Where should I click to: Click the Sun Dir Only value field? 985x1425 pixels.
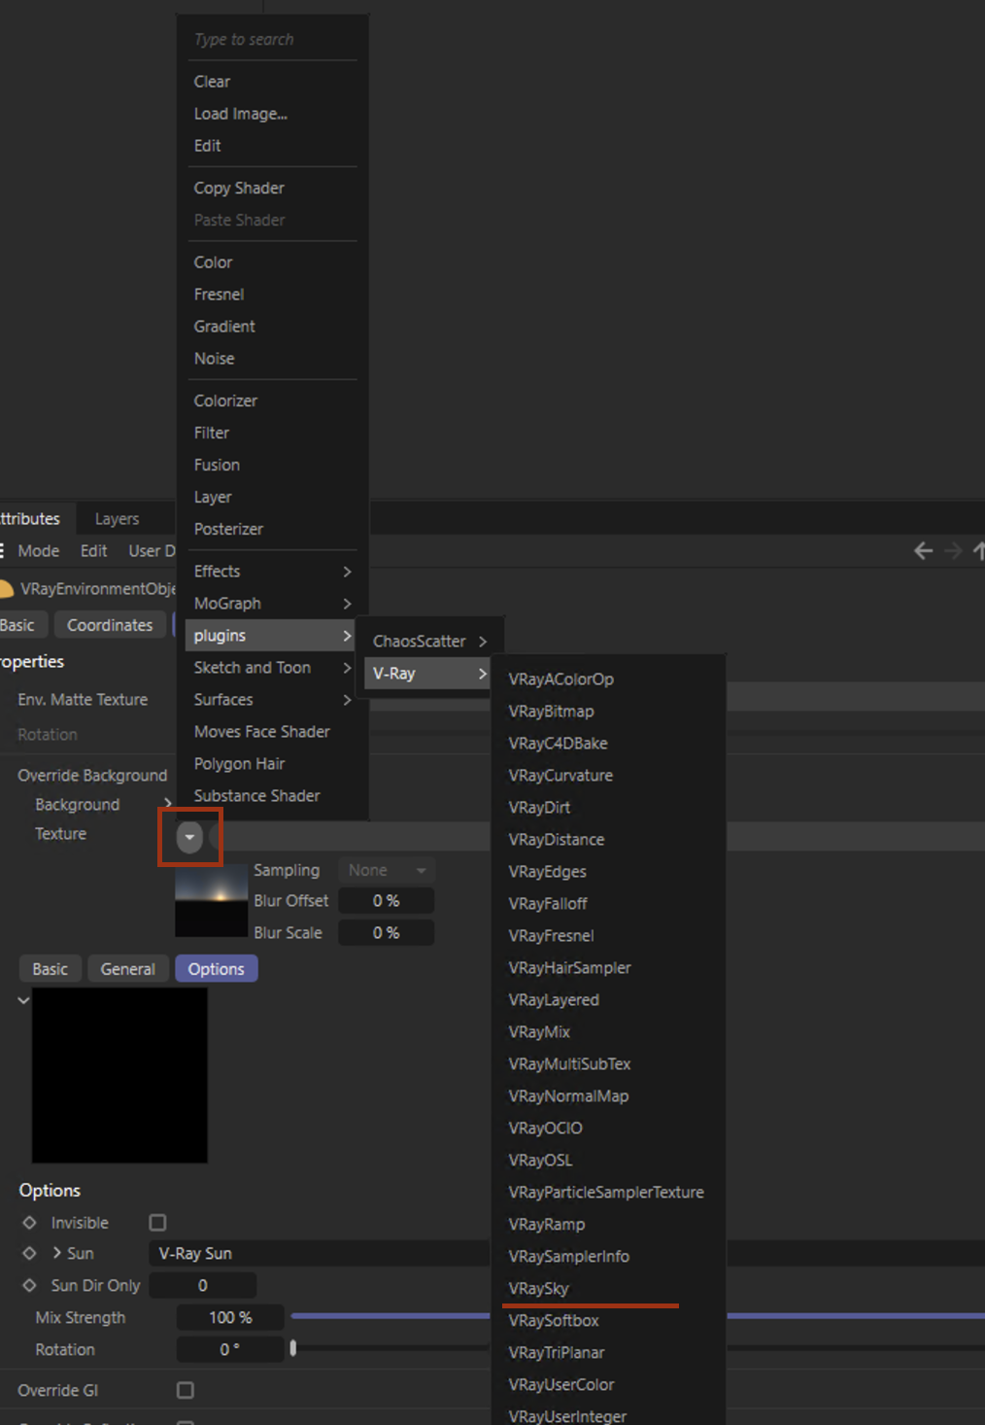click(x=202, y=1286)
